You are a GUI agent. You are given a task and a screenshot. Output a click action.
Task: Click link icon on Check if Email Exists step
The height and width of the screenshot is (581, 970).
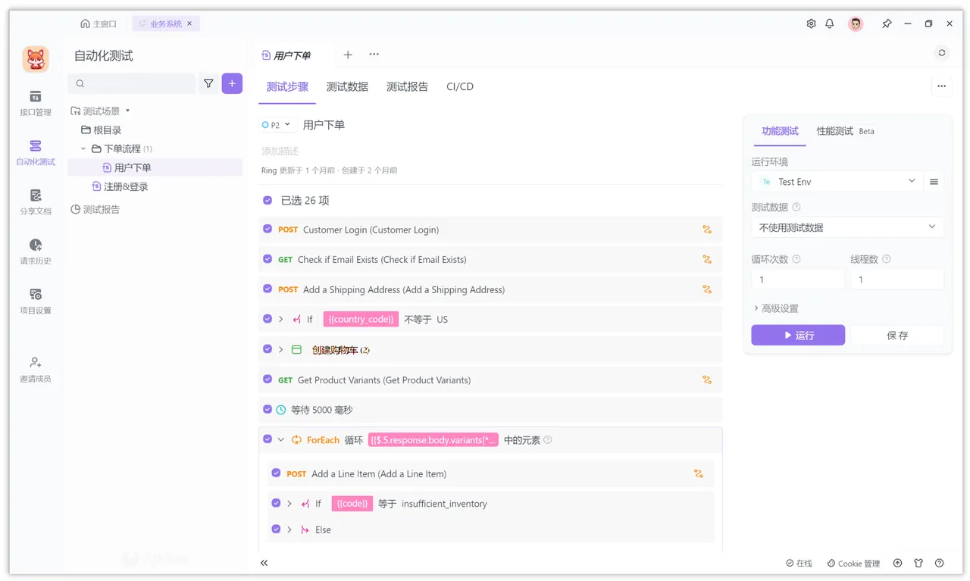(x=707, y=259)
